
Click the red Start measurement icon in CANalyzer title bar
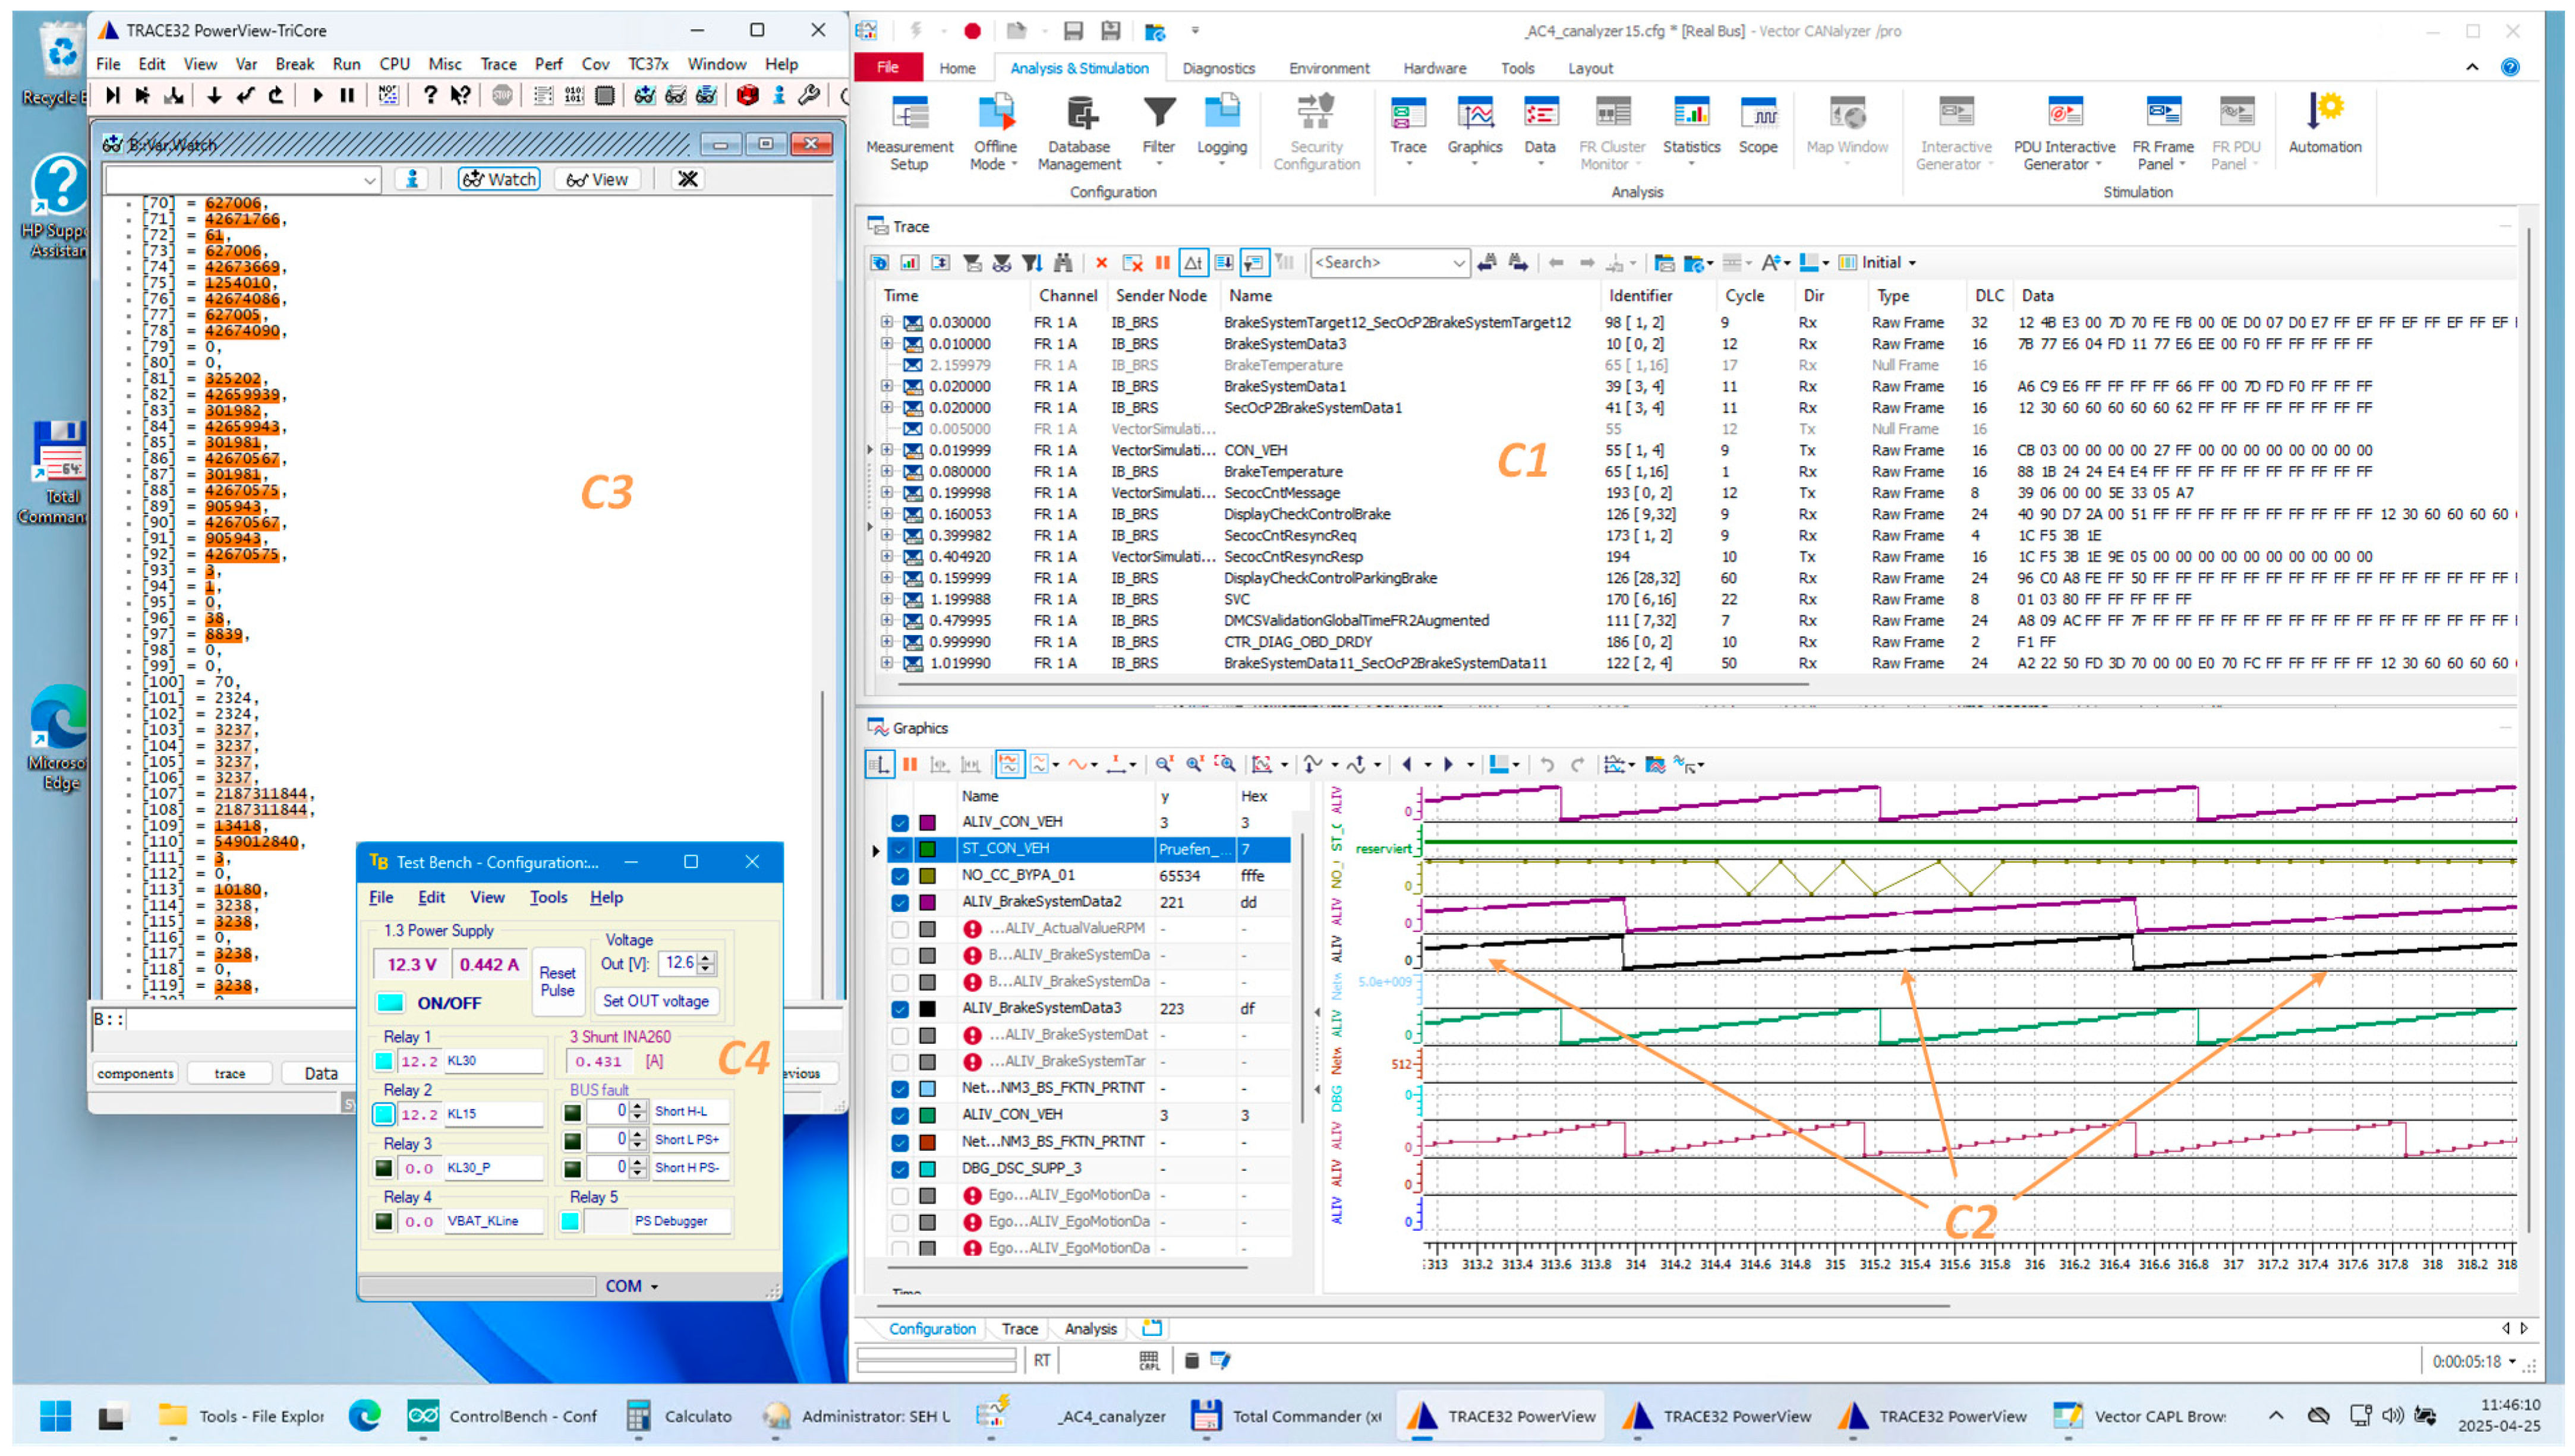(972, 31)
